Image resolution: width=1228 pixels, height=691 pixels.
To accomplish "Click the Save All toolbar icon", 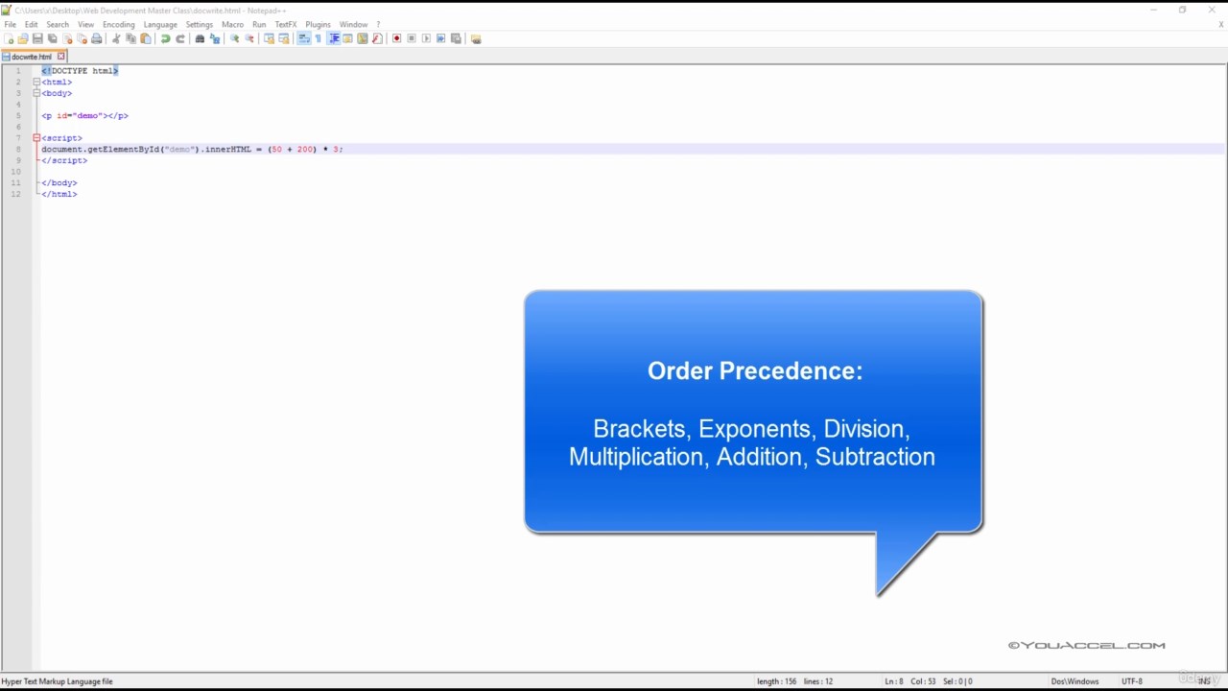I will pos(52,38).
